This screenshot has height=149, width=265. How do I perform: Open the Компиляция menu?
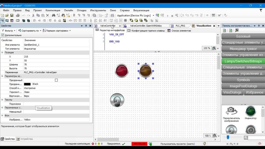pos(53,10)
